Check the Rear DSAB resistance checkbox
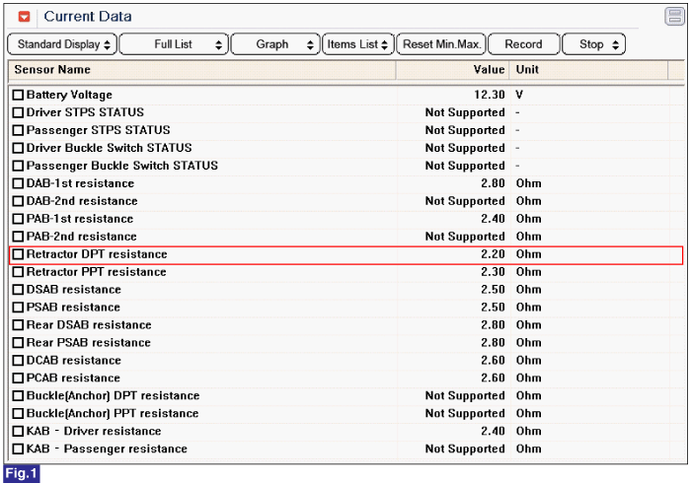 pos(18,325)
